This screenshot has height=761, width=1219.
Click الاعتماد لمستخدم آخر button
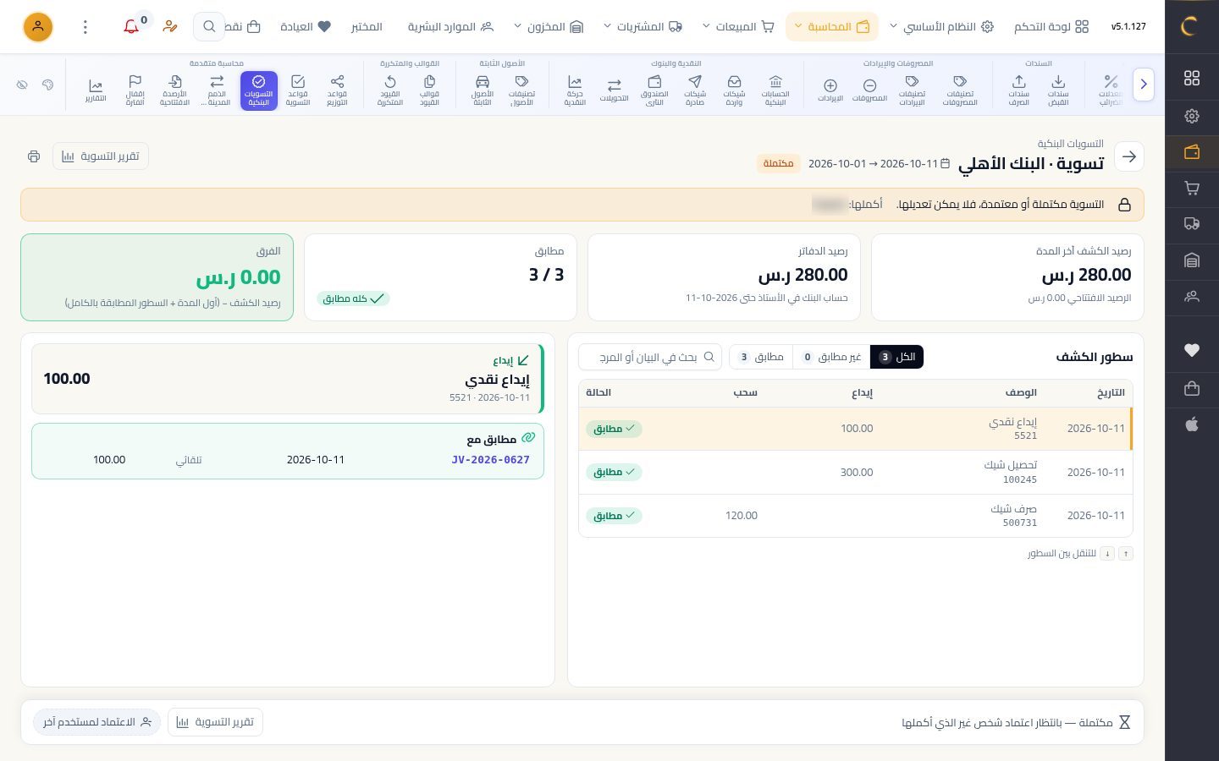(x=97, y=722)
